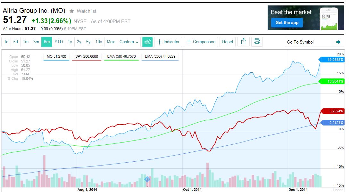The image size is (350, 194).
Task: Click the Go To Symbol input field
Action: pos(308,42)
